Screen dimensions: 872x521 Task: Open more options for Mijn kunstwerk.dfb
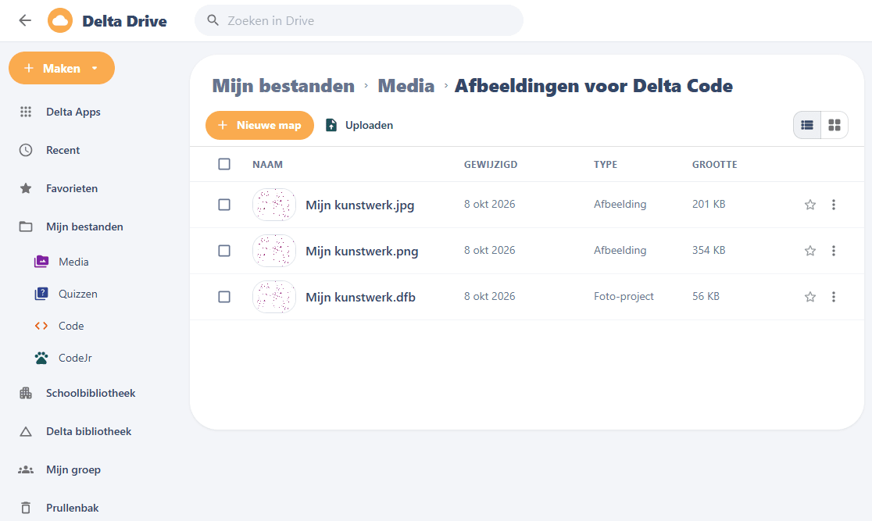[x=834, y=297]
